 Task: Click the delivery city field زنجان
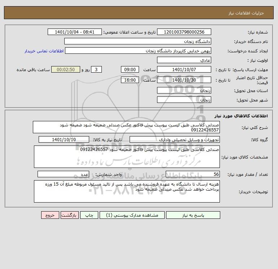pyautogui.click(x=184, y=100)
